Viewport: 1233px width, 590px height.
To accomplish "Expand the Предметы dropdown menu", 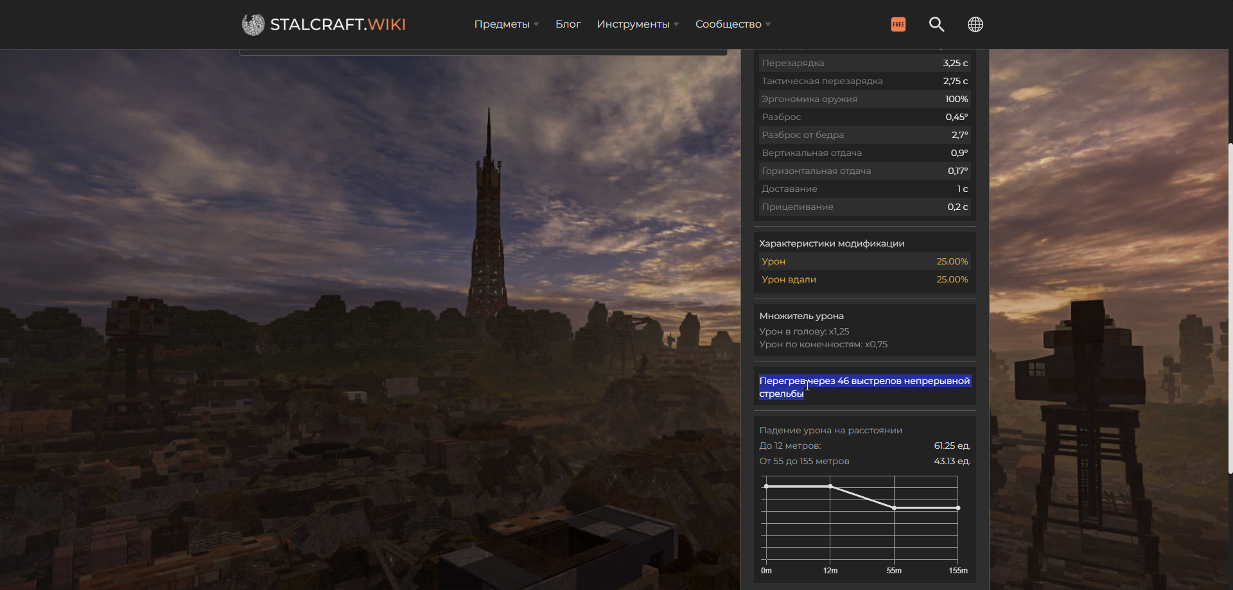I will tap(506, 24).
